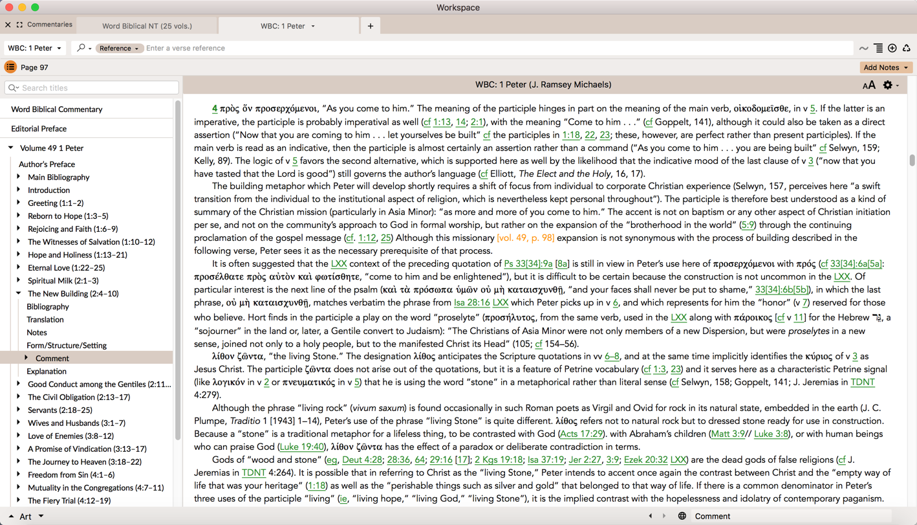Toggle the orange table of contents icon
This screenshot has width=917, height=525.
tap(10, 67)
